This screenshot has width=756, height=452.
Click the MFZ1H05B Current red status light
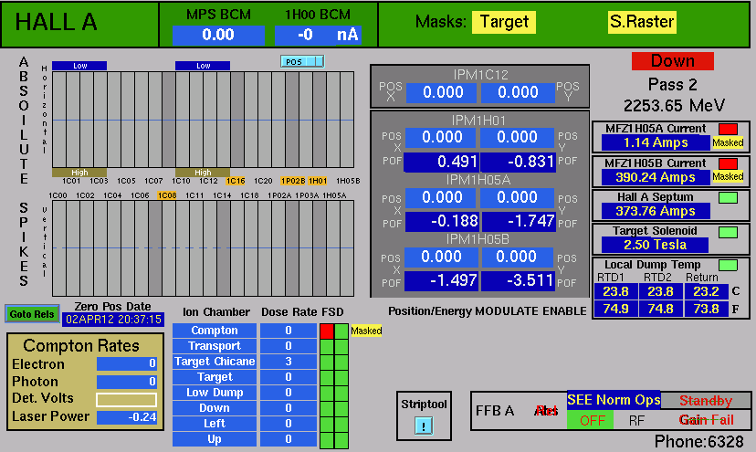click(728, 163)
